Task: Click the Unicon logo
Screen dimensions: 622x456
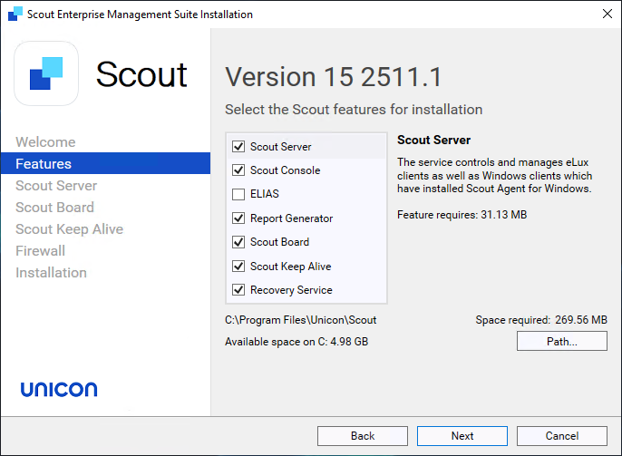Action: pyautogui.click(x=59, y=390)
